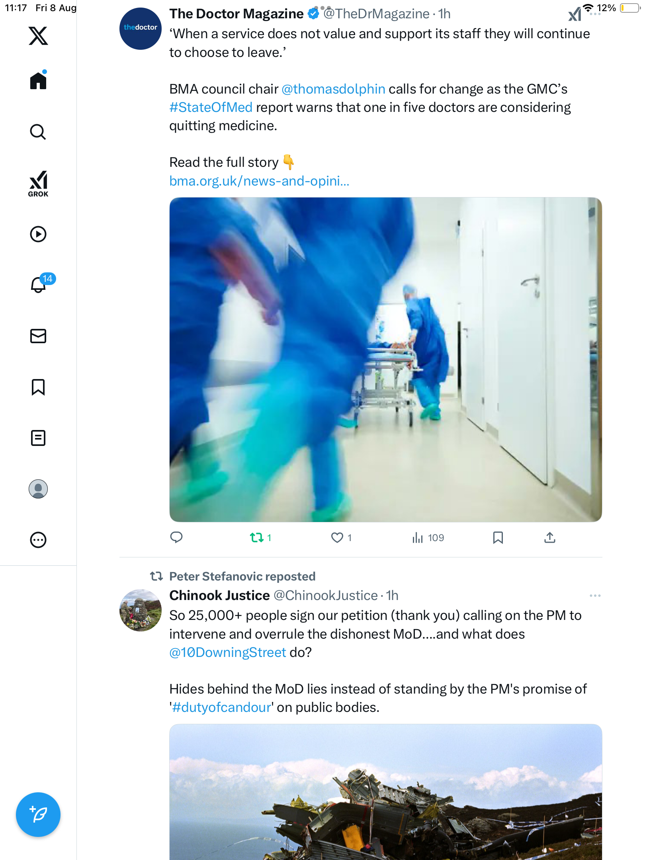Compose a new post
Image resolution: width=645 pixels, height=860 pixels.
pos(38,814)
